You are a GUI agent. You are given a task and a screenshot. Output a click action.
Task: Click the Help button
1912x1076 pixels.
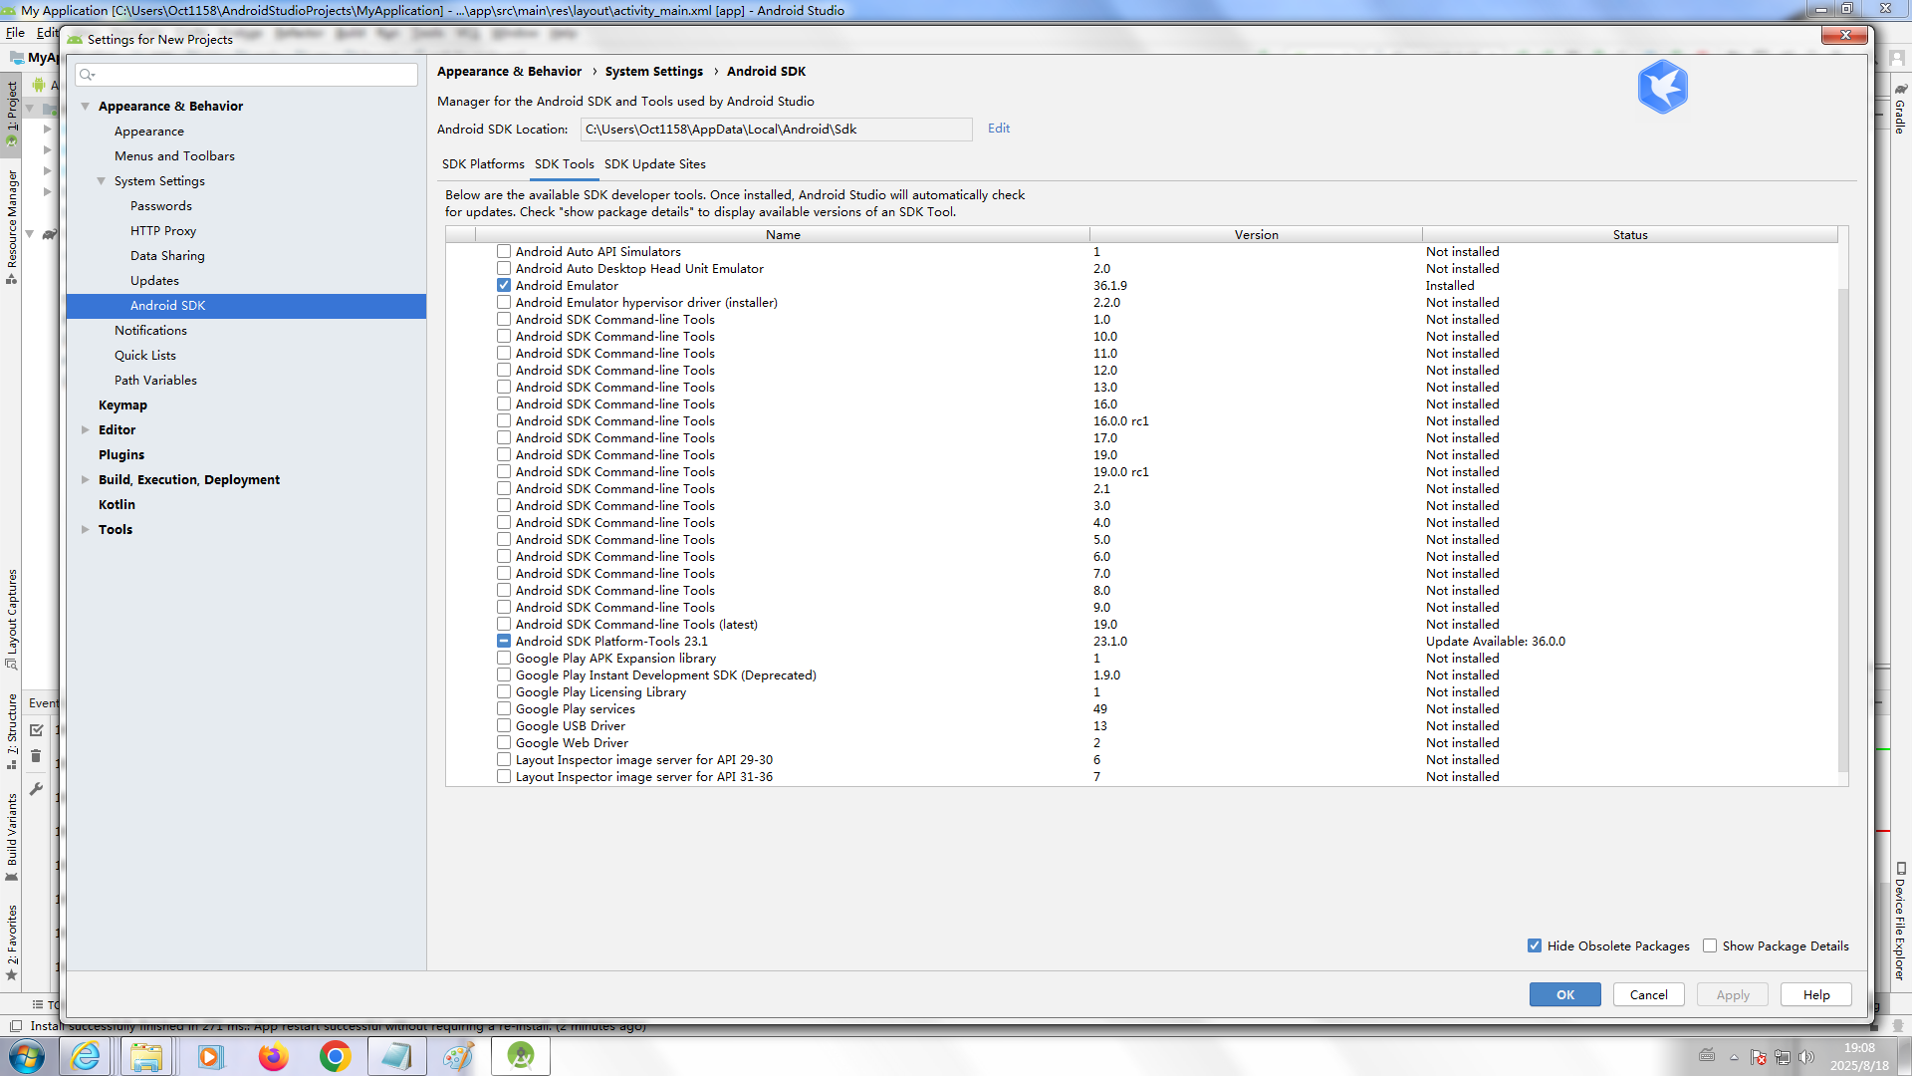pyautogui.click(x=1816, y=994)
